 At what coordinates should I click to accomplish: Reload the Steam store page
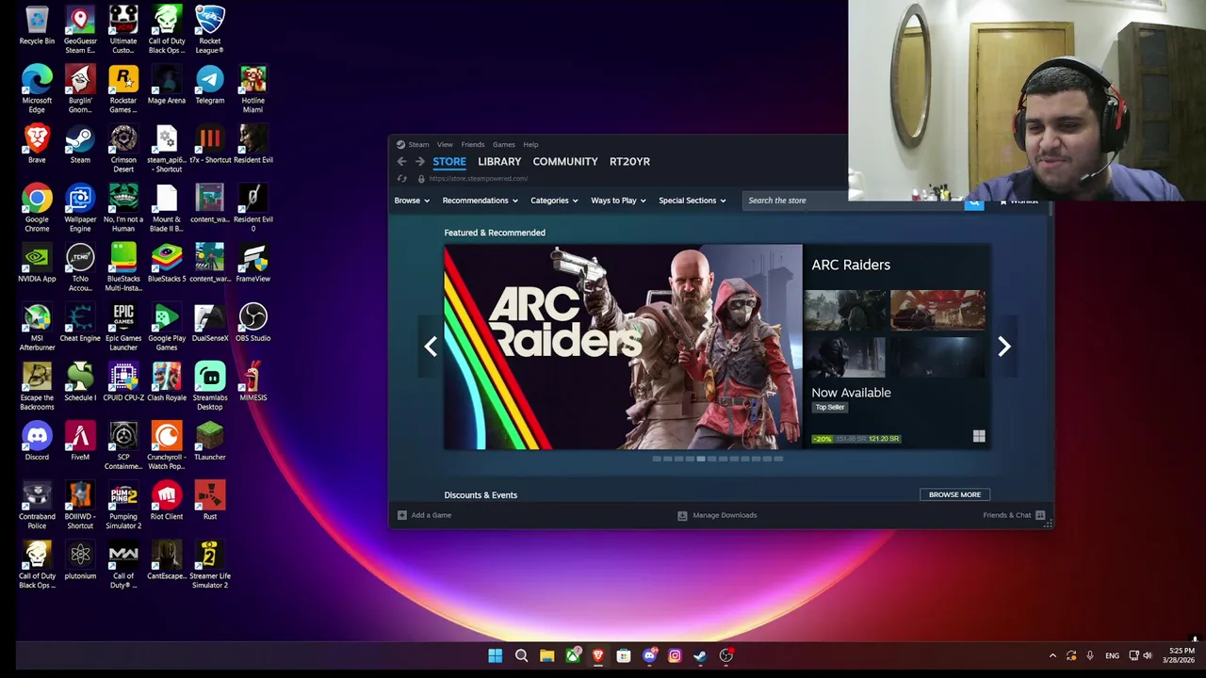pyautogui.click(x=402, y=179)
